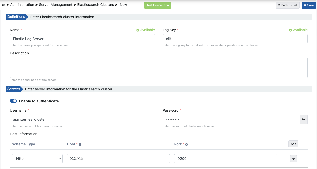Image resolution: width=317 pixels, height=169 pixels.
Task: Remove the host row with minus icon
Action: [293, 159]
